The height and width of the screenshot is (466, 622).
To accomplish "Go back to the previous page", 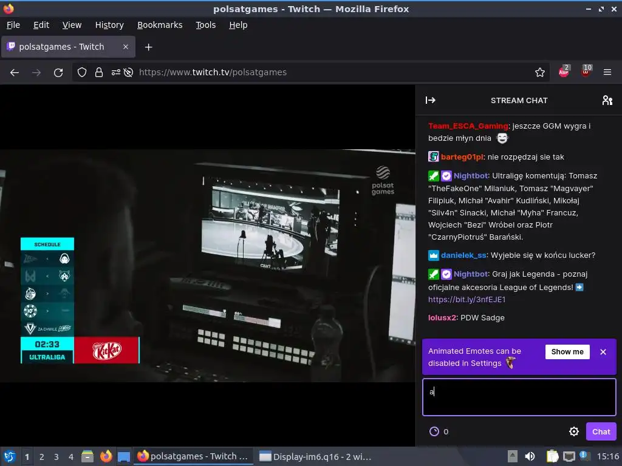I will [x=15, y=73].
